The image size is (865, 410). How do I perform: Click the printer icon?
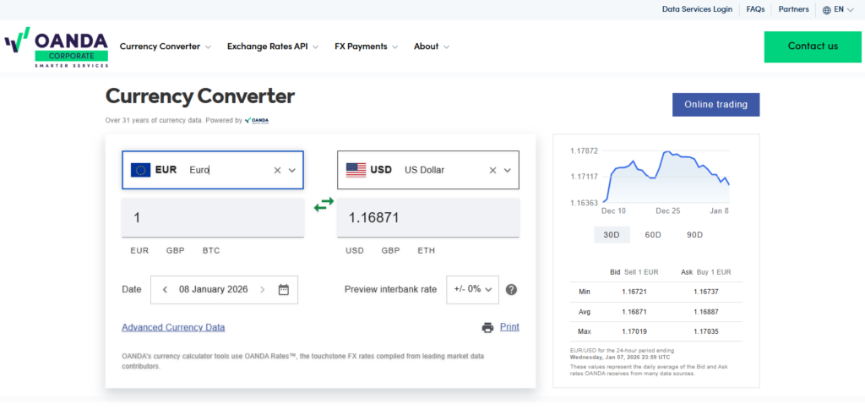(487, 327)
